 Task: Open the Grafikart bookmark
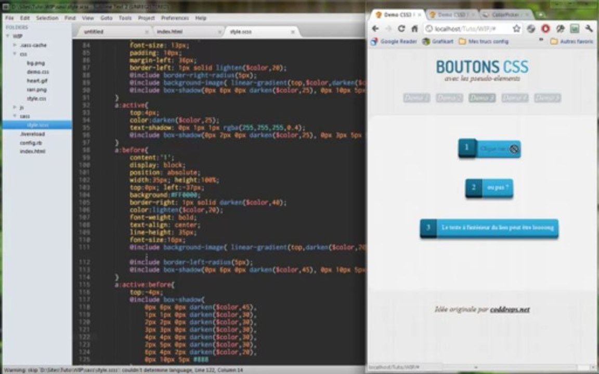click(x=438, y=41)
